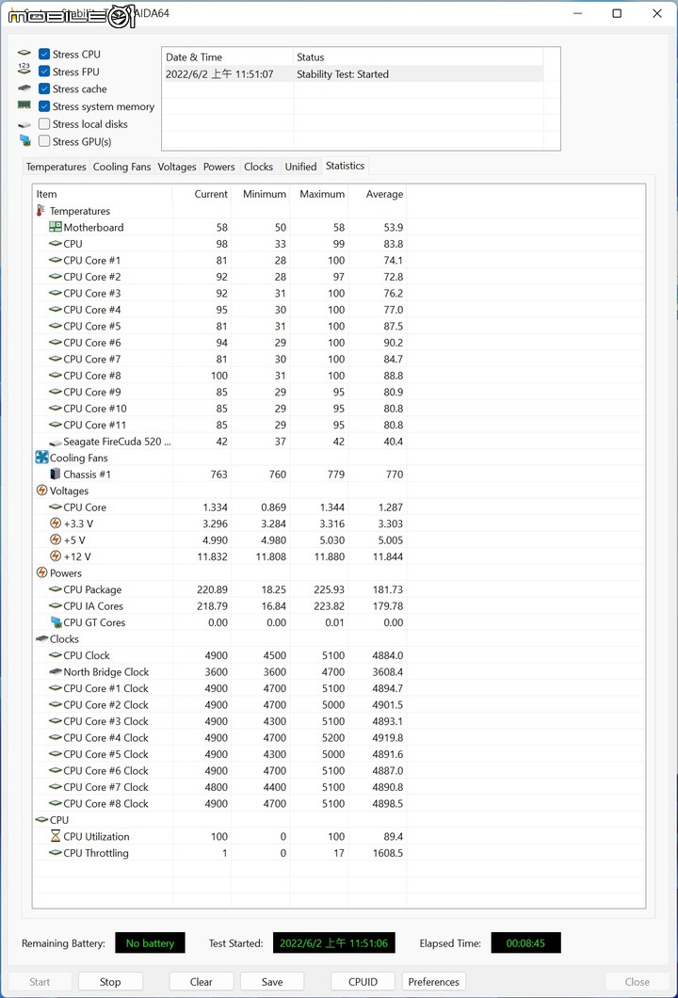The width and height of the screenshot is (678, 998).
Task: Disable the Stress cache checkbox
Action: (44, 89)
